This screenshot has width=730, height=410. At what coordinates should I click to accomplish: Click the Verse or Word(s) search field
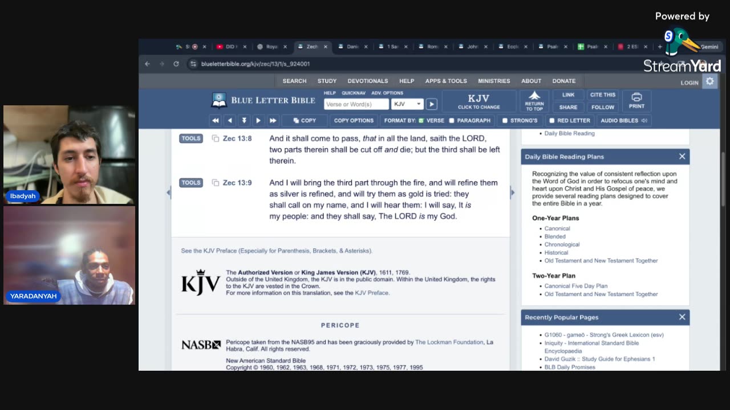tap(356, 104)
